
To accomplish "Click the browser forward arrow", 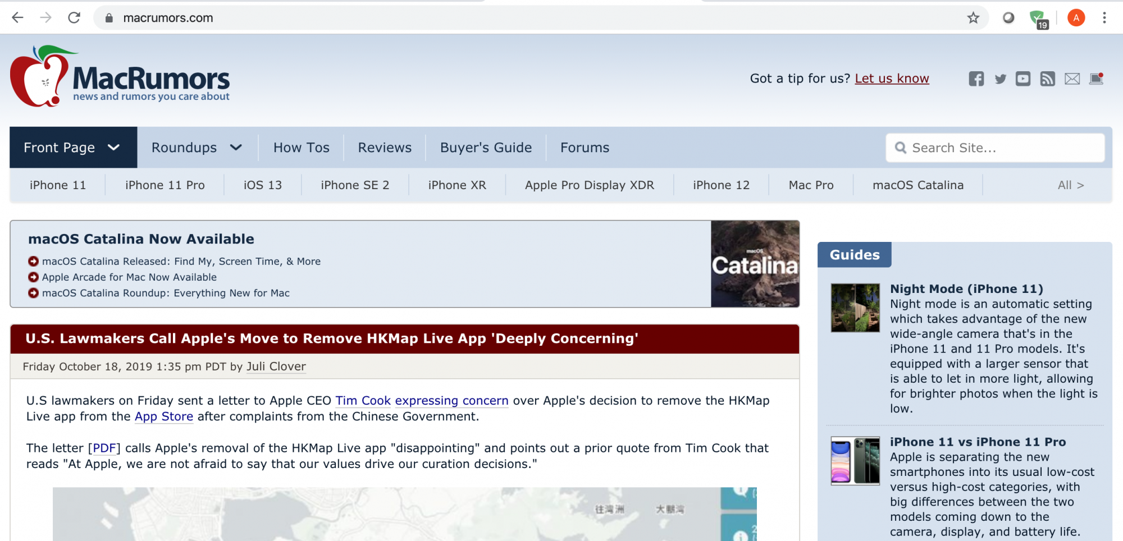I will (x=45, y=18).
